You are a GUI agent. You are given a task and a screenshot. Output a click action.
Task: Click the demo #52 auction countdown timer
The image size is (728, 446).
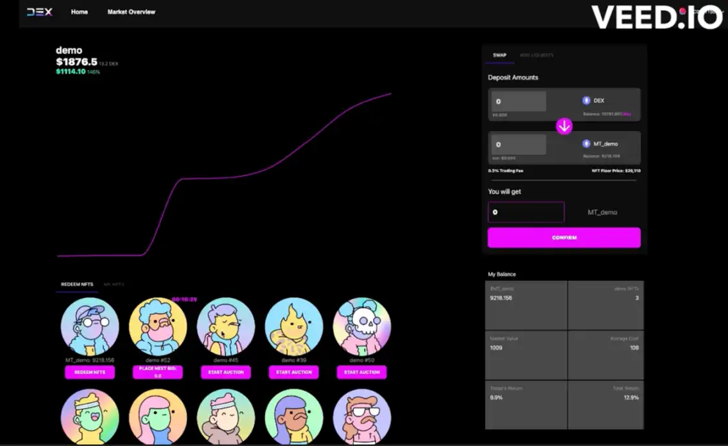pyautogui.click(x=184, y=299)
